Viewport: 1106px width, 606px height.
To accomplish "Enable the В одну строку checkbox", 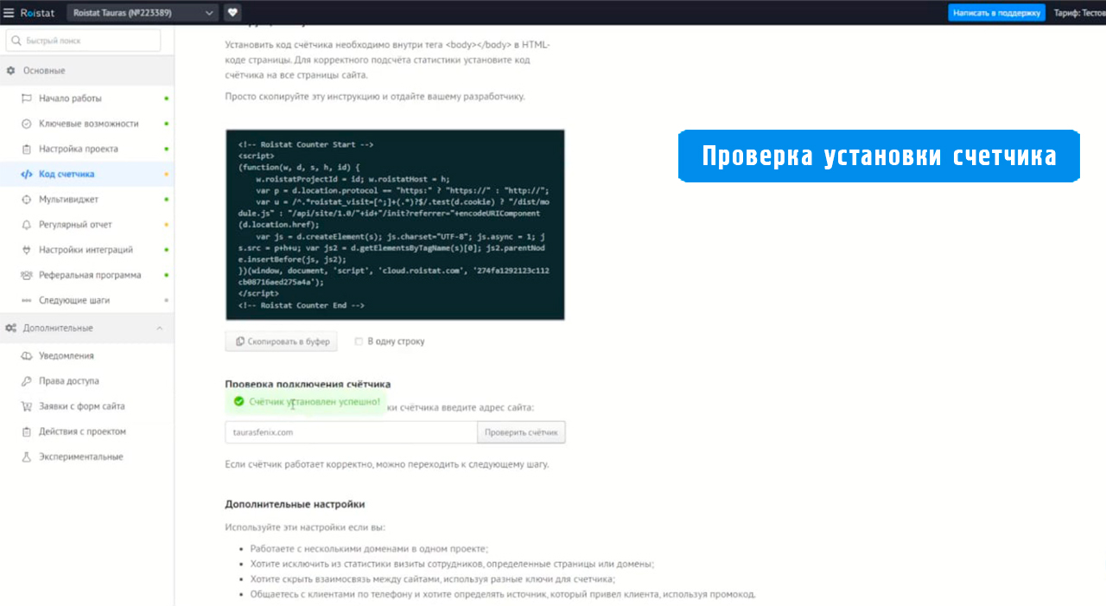I will click(359, 341).
